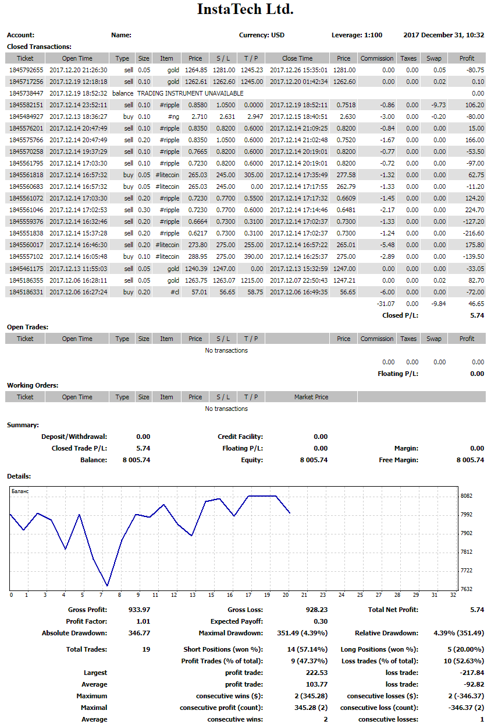491x728 pixels.
Task: Click the Баланс chart legend label
Action: 20,491
